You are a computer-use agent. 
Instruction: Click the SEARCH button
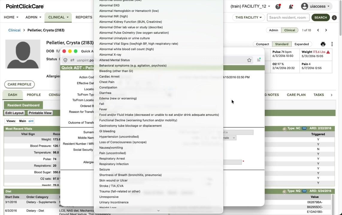pyautogui.click(x=320, y=17)
